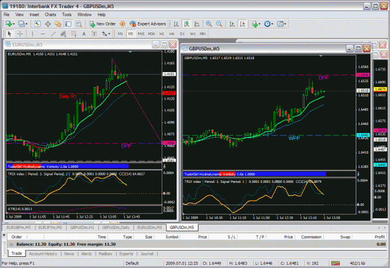The image size is (390, 268).
Task: Open the Tools menu
Action: (x=67, y=15)
